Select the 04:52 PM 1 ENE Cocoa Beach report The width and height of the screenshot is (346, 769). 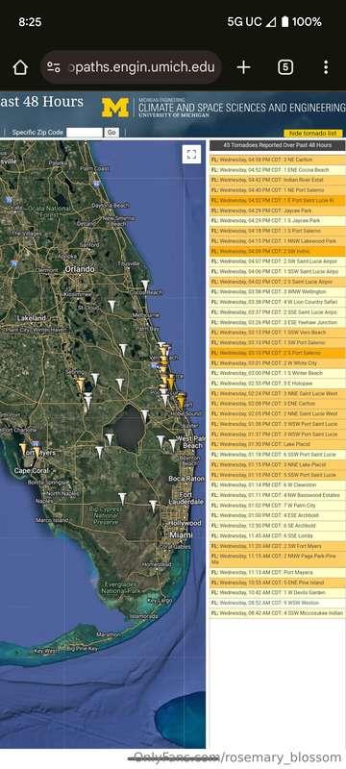(278, 170)
